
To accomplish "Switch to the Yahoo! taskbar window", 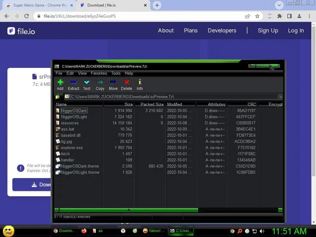I will [x=154, y=231].
